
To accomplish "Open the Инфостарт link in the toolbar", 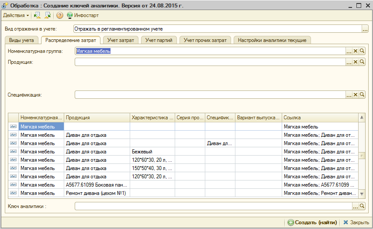I will coord(83,15).
